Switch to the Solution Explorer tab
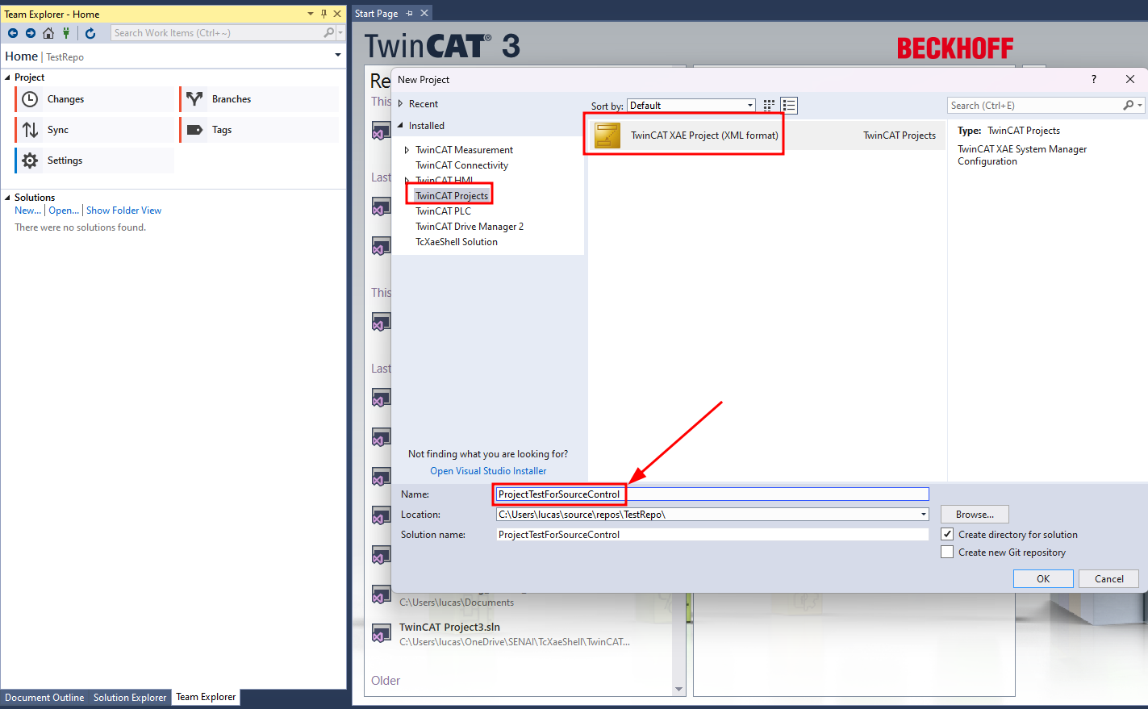Screen dimensions: 1148x709 130,698
